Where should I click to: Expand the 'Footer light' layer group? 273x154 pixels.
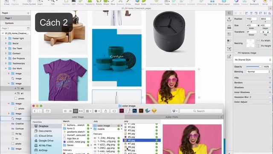click(6, 38)
